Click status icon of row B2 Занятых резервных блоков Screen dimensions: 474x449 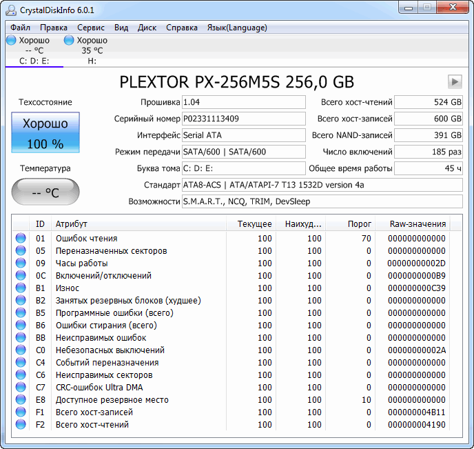point(21,300)
